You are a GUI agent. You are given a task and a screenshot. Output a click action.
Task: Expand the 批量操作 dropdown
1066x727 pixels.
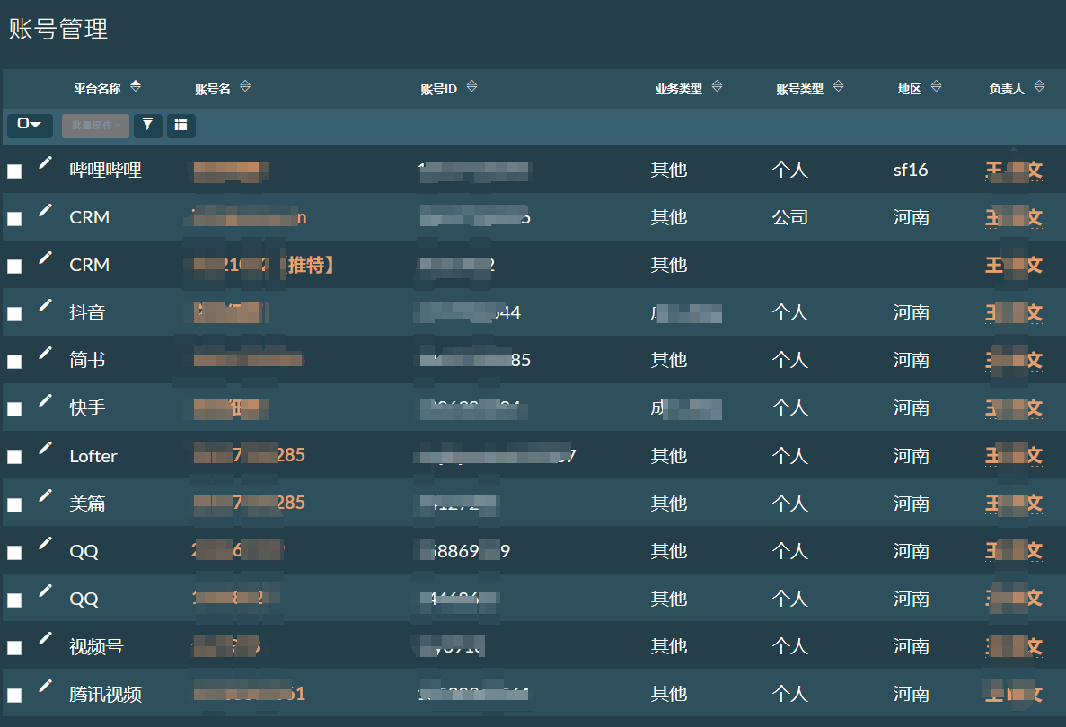click(96, 126)
